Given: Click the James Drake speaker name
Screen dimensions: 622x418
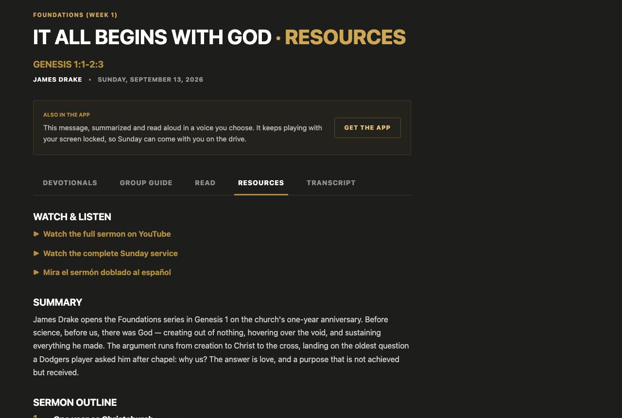Looking at the screenshot, I should [57, 79].
